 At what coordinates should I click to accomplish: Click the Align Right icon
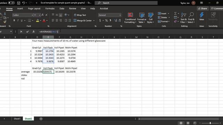61,20
